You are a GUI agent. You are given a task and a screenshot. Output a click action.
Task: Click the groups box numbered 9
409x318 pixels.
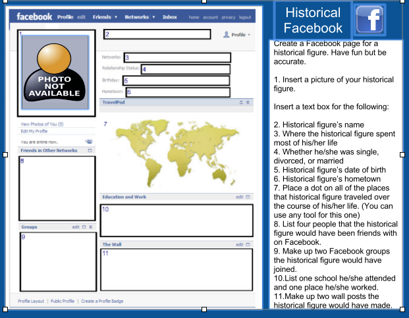click(58, 261)
